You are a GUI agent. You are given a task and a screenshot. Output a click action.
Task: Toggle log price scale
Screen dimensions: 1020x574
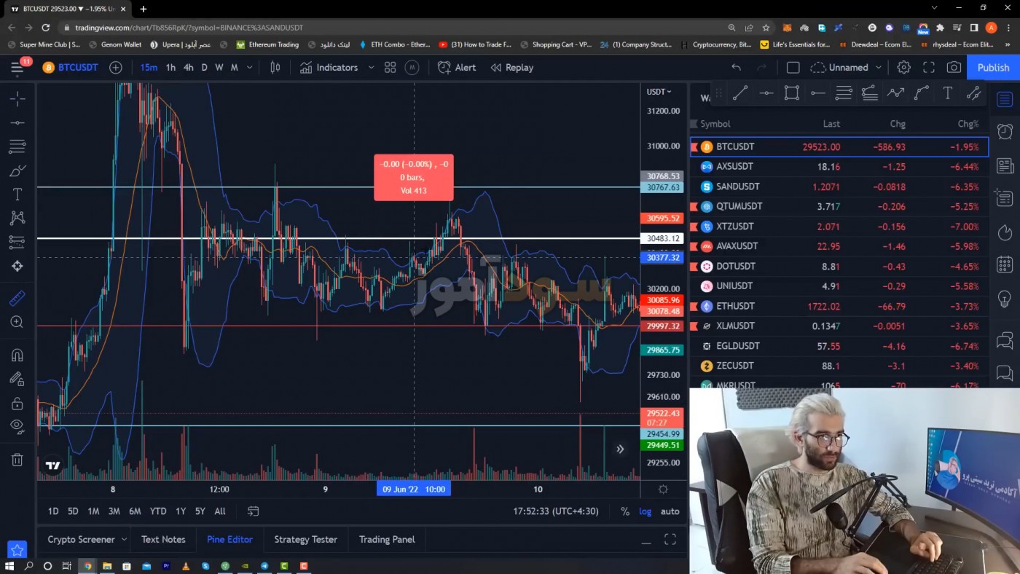[646, 511]
